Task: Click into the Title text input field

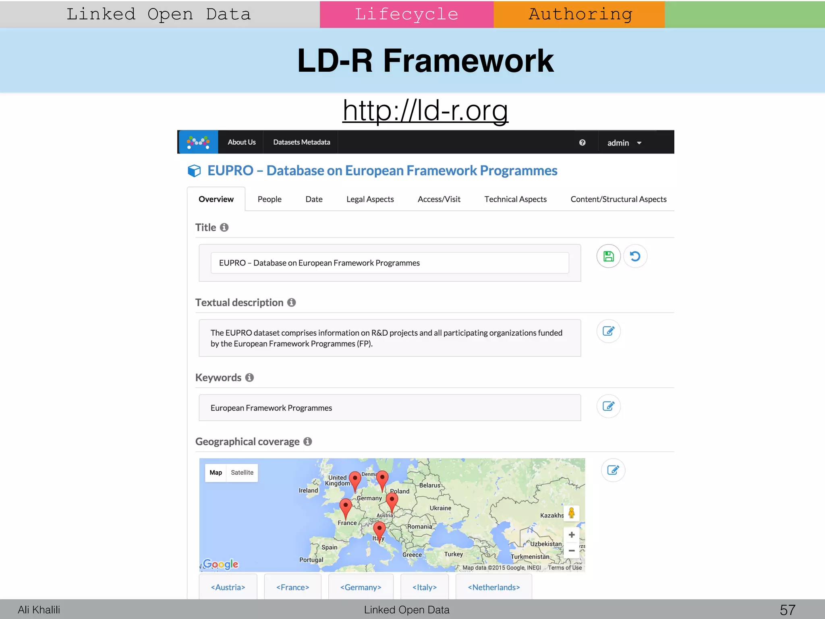Action: [390, 263]
